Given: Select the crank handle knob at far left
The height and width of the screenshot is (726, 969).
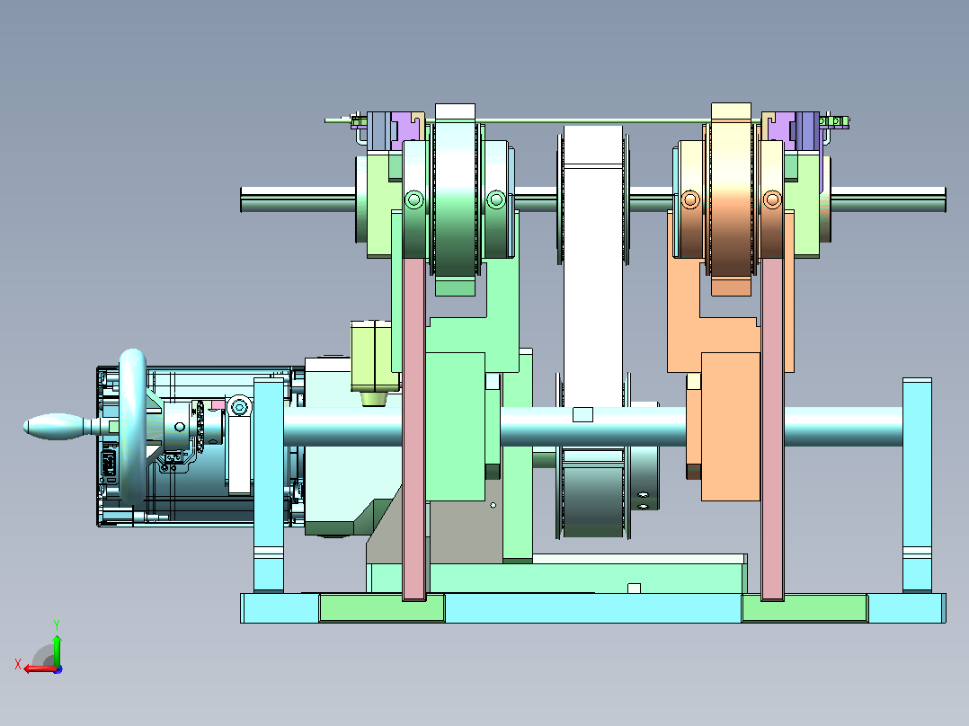Looking at the screenshot, I should click(x=54, y=427).
